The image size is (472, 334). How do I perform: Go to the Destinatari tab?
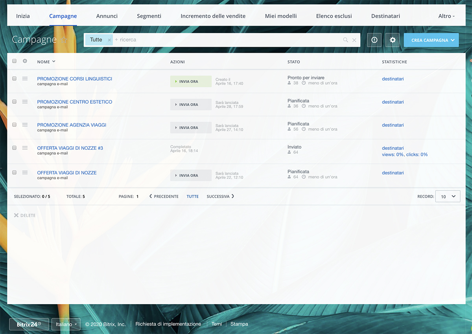coord(385,16)
